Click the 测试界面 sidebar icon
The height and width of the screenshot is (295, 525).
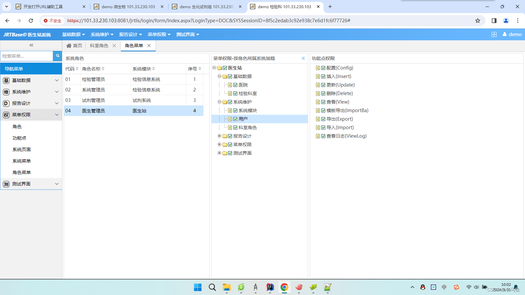(x=6, y=184)
